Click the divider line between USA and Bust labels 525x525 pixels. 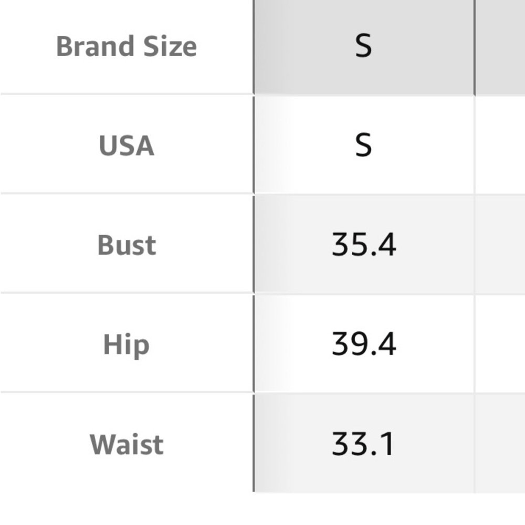pos(126,193)
